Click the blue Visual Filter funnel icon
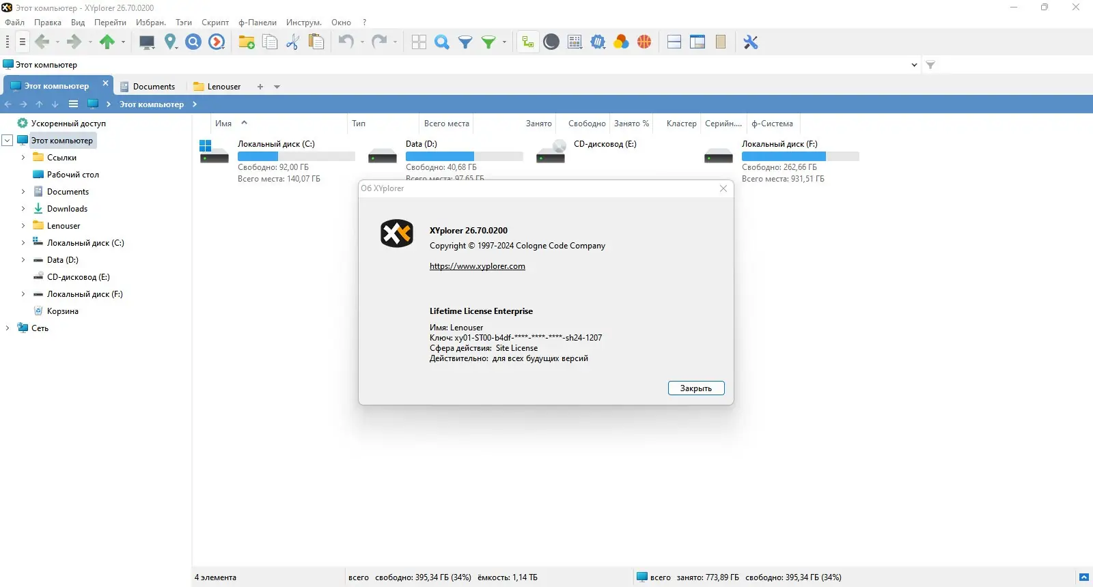This screenshot has width=1093, height=587. [x=465, y=42]
